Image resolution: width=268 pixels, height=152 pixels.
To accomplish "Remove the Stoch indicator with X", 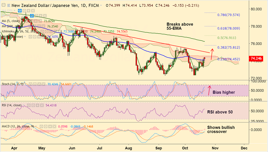I will coord(43,84).
